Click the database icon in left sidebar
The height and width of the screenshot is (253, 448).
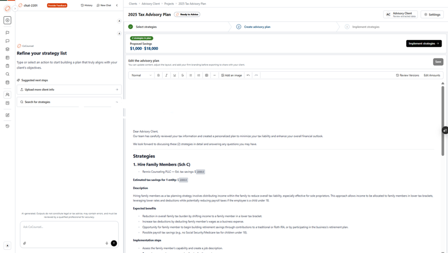[7, 82]
